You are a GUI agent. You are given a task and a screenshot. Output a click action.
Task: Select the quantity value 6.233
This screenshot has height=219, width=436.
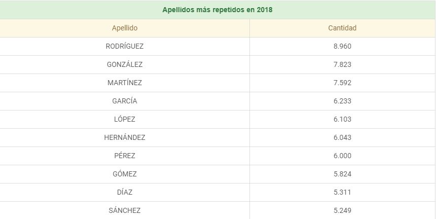coord(343,101)
